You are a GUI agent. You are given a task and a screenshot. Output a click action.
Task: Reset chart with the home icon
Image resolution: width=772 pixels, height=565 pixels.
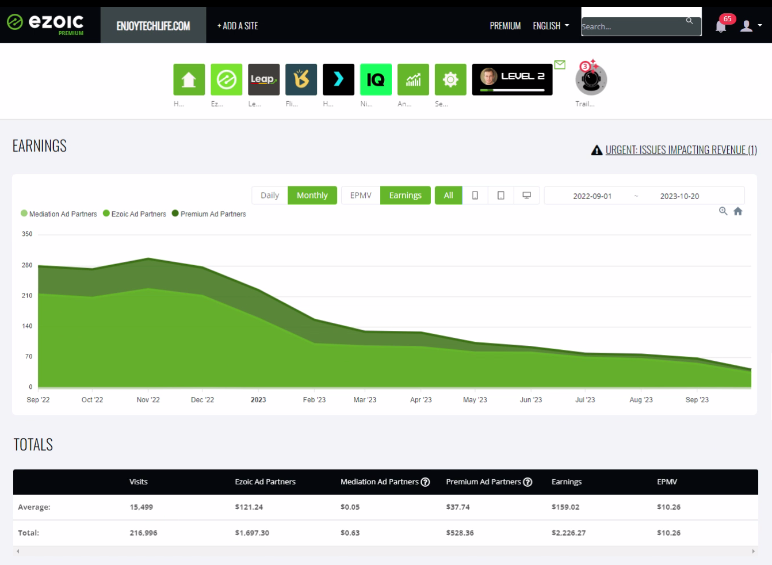click(x=738, y=211)
